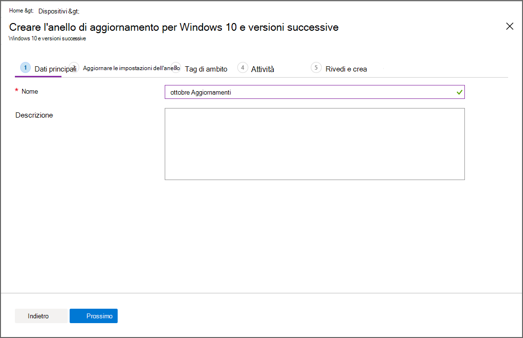Click the step 2 circle icon

[x=74, y=68]
